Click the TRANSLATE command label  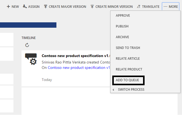(x=151, y=7)
